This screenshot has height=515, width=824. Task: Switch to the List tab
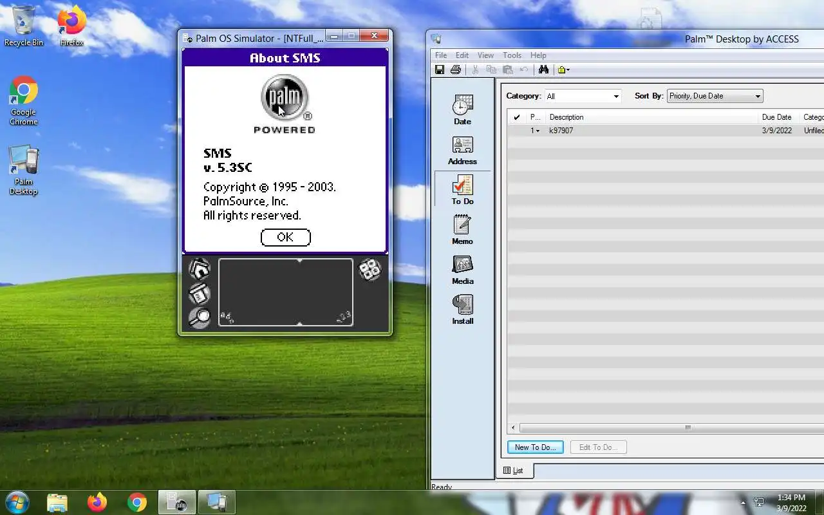click(x=514, y=471)
